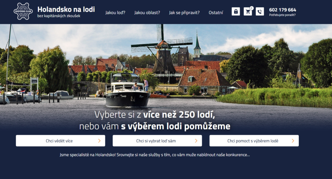
Task: Click the 'Potřebujete poradit?' text
Action: click(x=282, y=15)
